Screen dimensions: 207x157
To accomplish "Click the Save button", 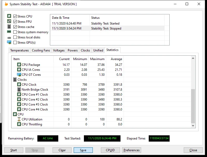I will click(83, 150).
